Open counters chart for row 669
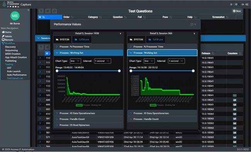 click(x=234, y=100)
